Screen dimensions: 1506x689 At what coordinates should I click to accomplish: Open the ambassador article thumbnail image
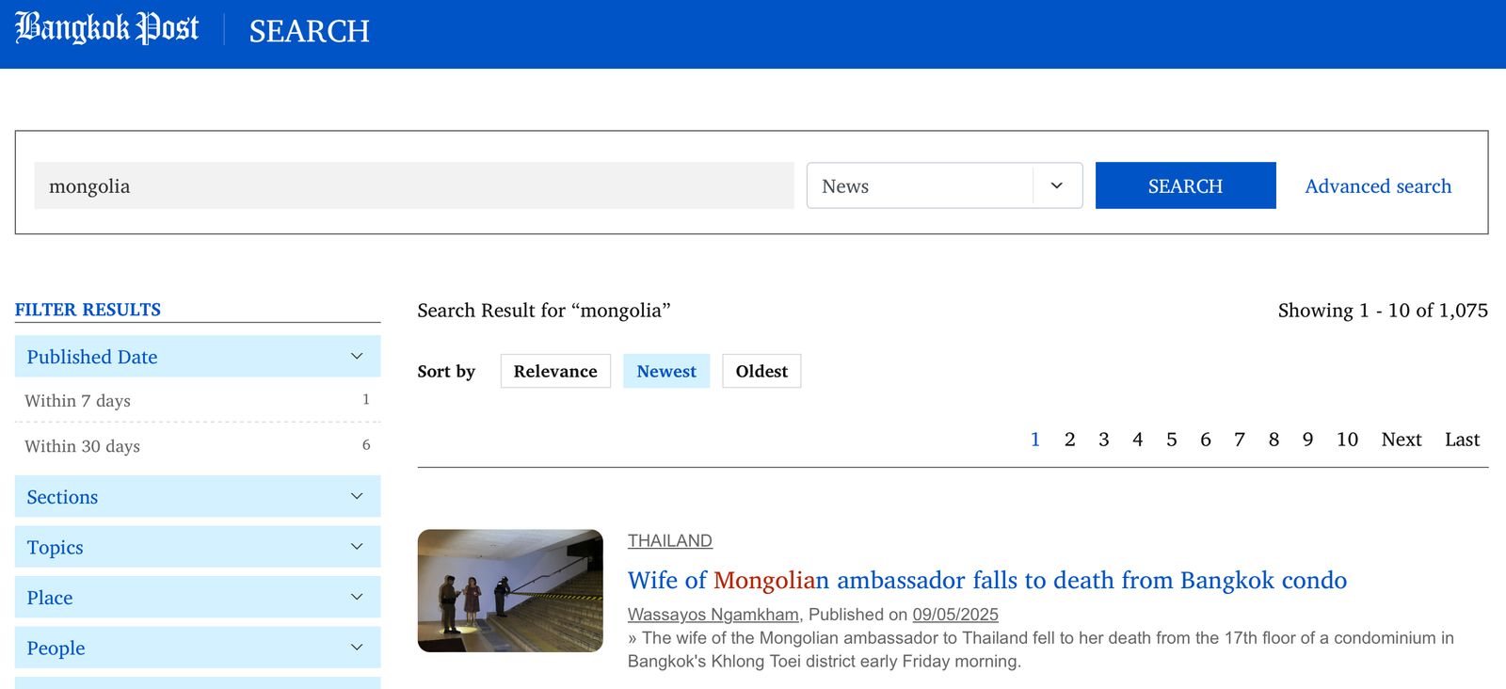pyautogui.click(x=510, y=590)
